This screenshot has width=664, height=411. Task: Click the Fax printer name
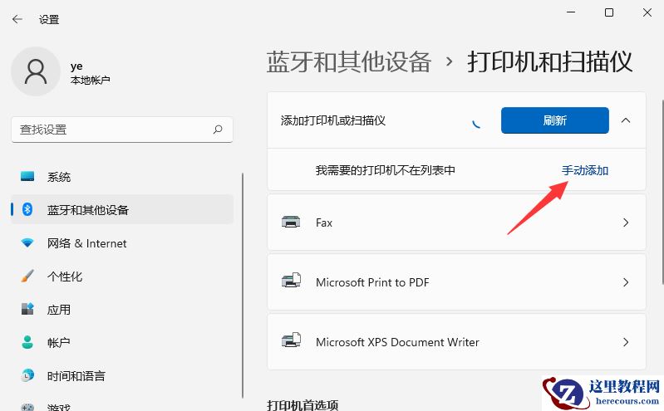(324, 223)
